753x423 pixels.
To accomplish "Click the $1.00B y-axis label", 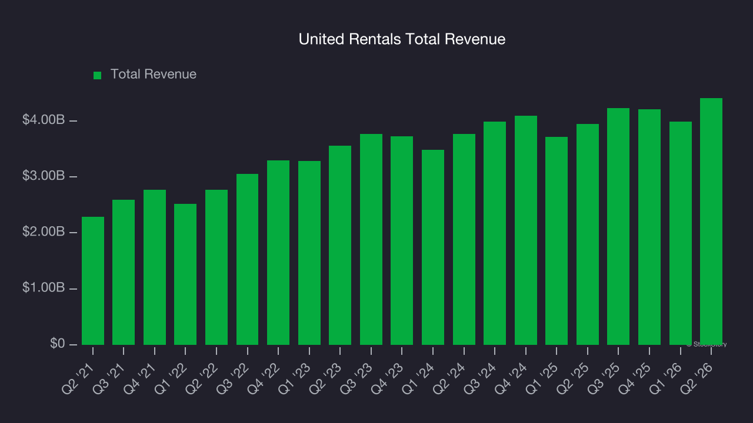I will pos(44,288).
